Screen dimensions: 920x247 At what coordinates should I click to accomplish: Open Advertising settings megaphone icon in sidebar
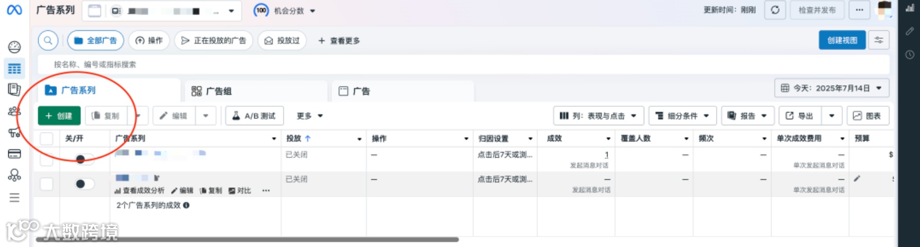14,132
